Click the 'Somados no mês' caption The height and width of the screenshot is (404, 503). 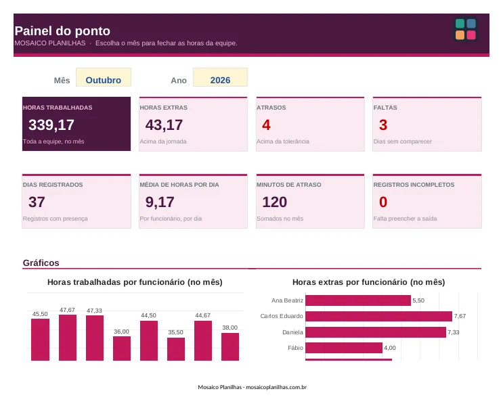coord(280,219)
